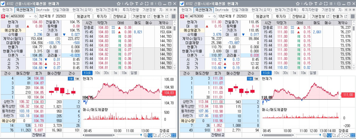Click the 투자자 button in left window
The width and height of the screenshot is (356, 139).
102,16
